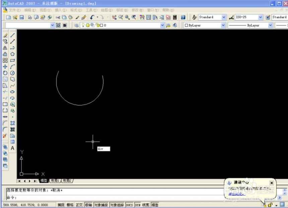Toggle 对象捕捉 object snap in status bar

pyautogui.click(x=101, y=205)
